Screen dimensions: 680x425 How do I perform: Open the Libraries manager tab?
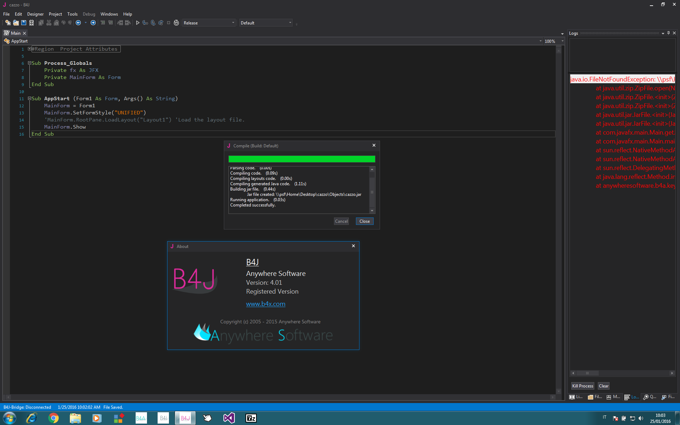click(576, 397)
